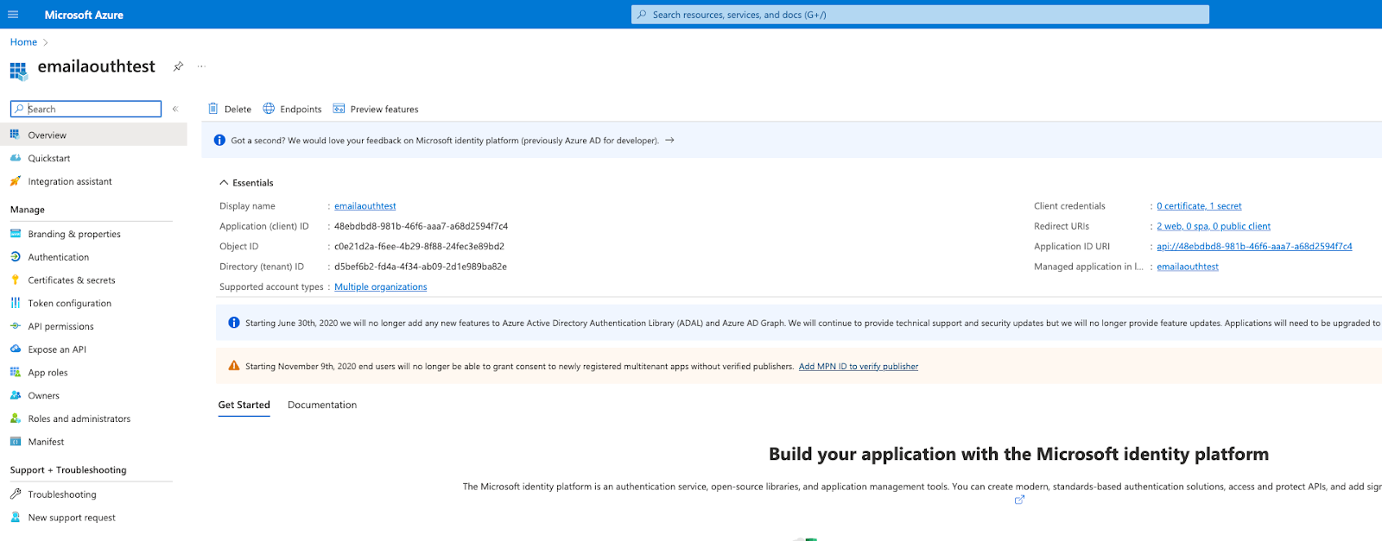Click the API permissions icon
The width and height of the screenshot is (1382, 541).
[15, 326]
